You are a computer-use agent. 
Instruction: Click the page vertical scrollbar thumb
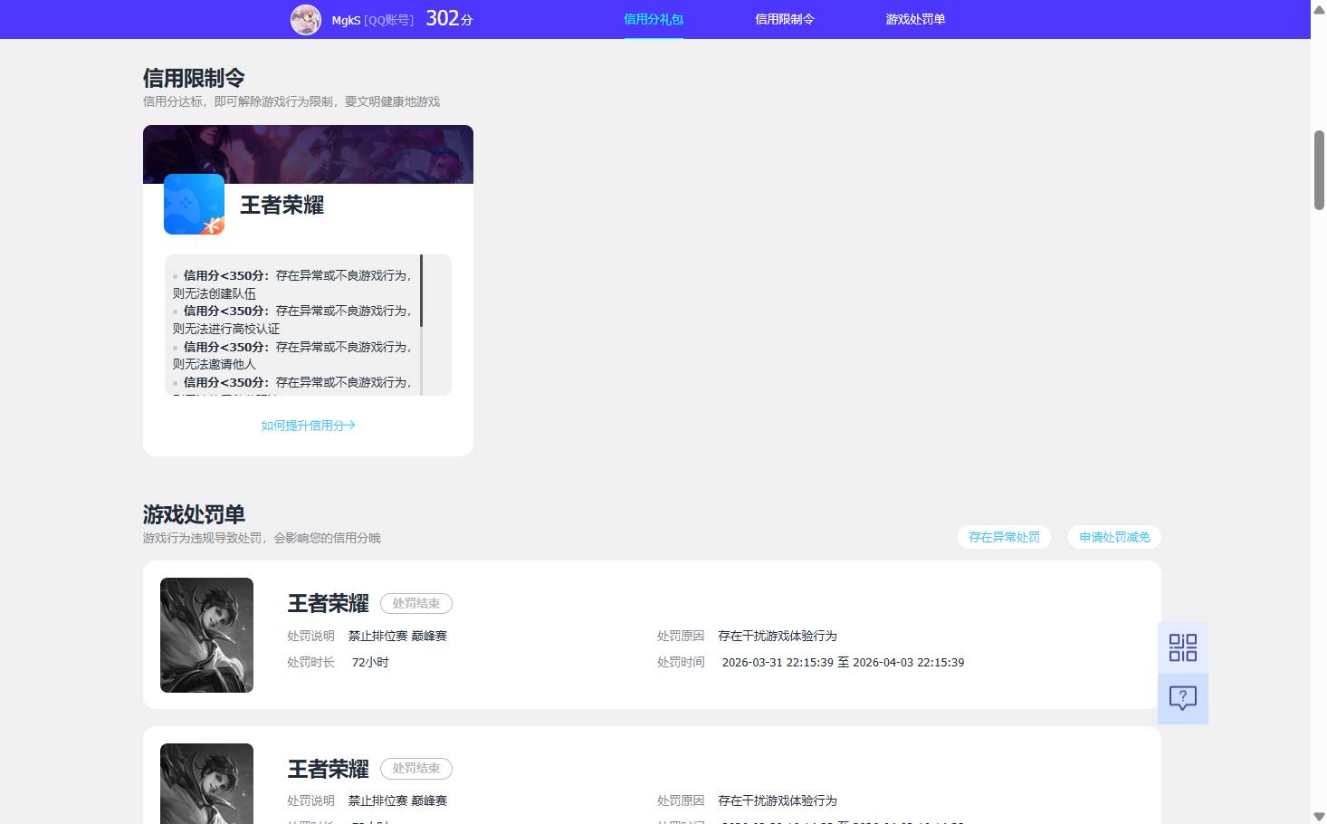click(1319, 170)
